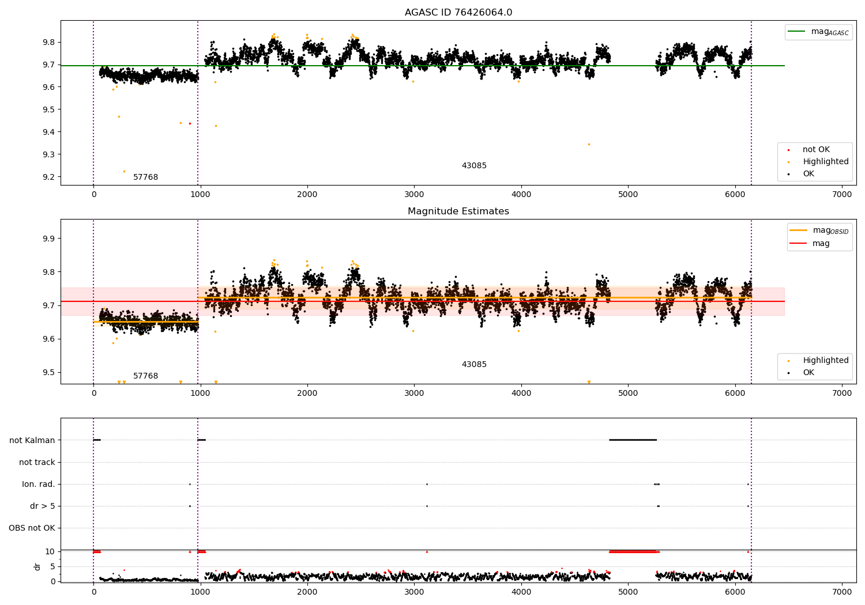Click the 'not track' axis label
The width and height of the screenshot is (865, 605).
coord(37,463)
